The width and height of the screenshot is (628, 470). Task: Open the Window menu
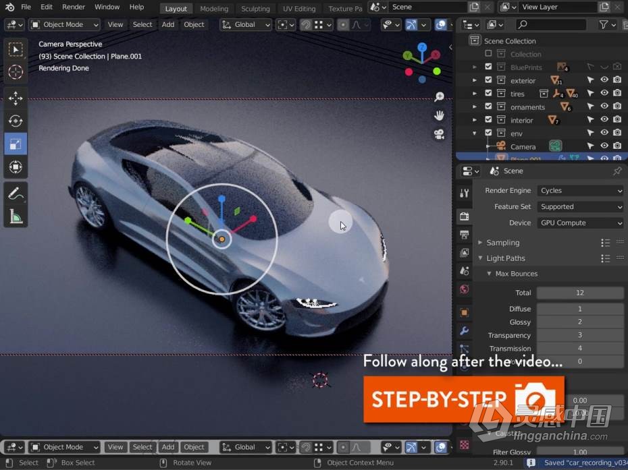107,7
